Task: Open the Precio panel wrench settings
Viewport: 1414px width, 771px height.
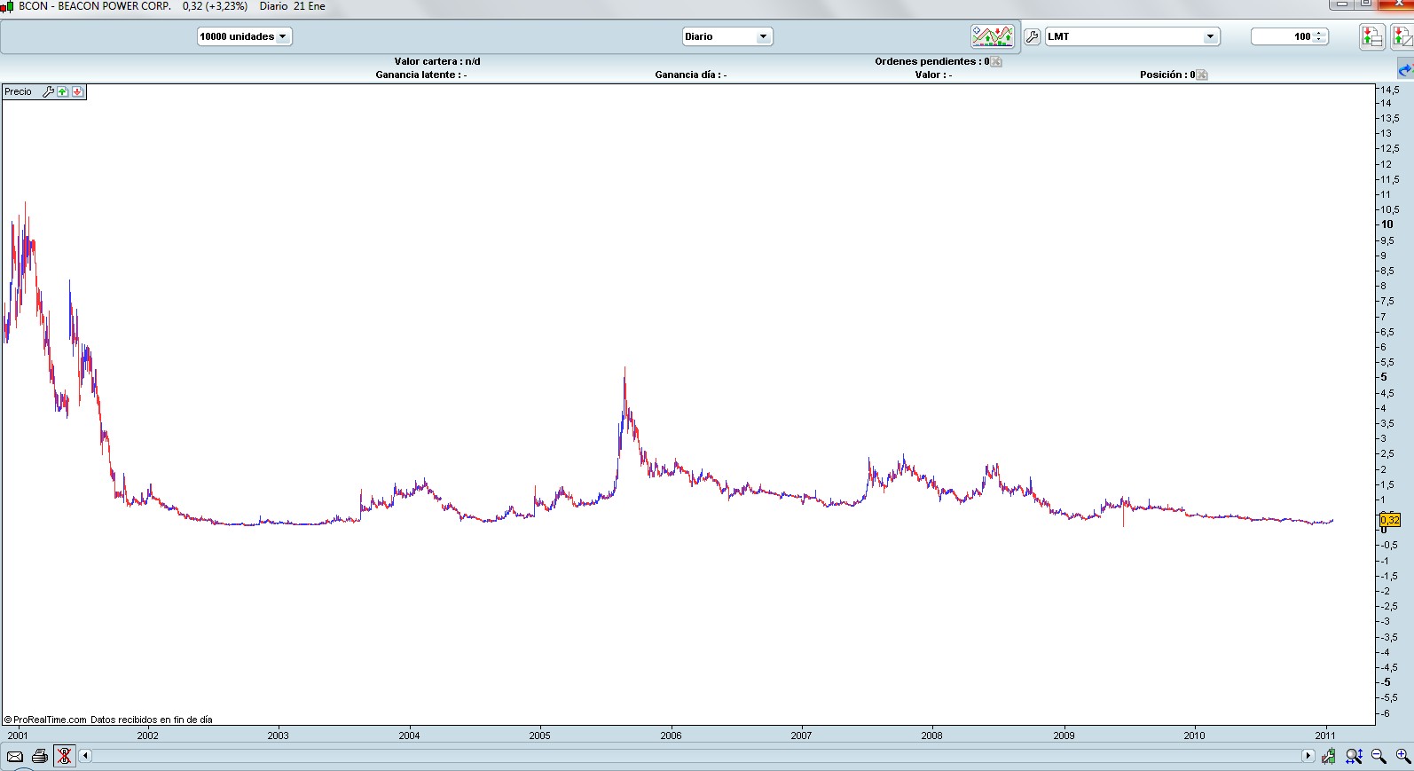Action: click(x=49, y=92)
